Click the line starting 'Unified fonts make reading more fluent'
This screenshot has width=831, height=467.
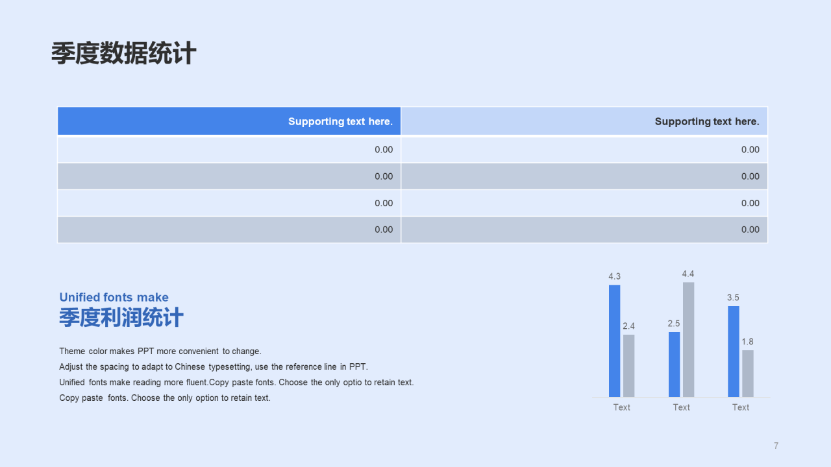pos(236,383)
